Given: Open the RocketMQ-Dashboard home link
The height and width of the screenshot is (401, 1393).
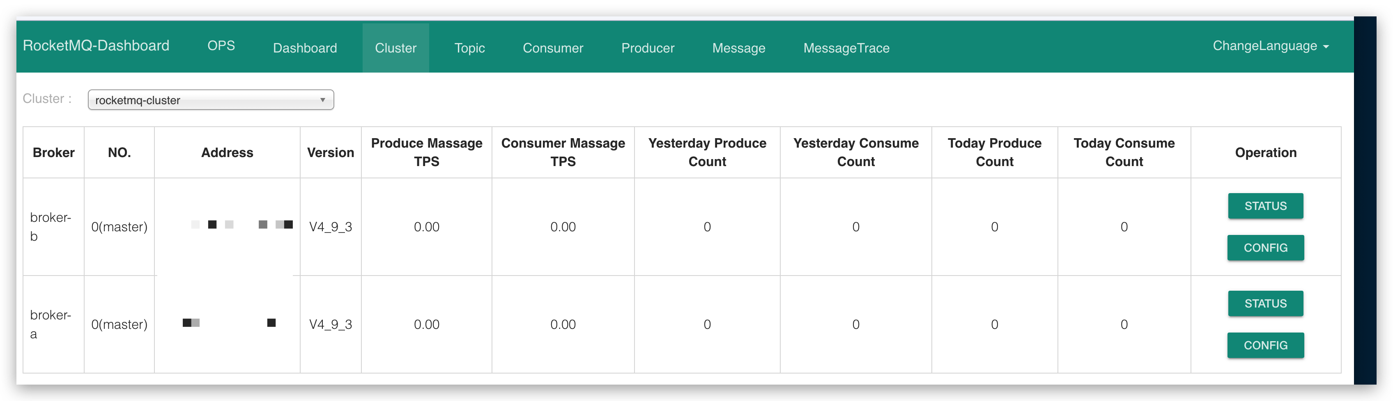Looking at the screenshot, I should 96,46.
